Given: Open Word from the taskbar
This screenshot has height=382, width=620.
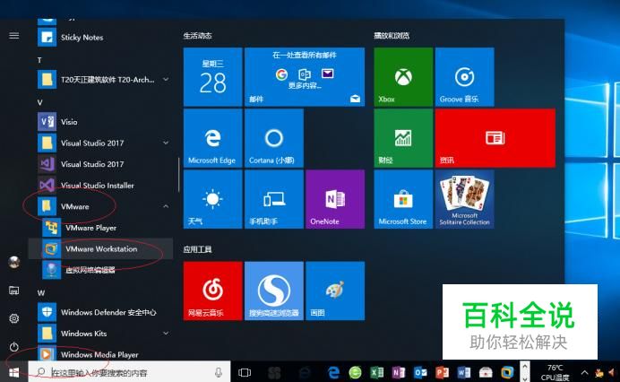Looking at the screenshot, I should 464,372.
